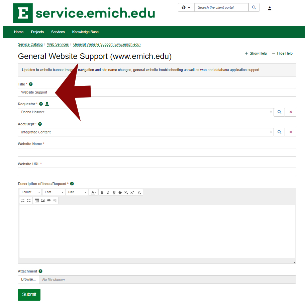Focus the client portal search box
The width and height of the screenshot is (307, 304).
click(x=221, y=7)
